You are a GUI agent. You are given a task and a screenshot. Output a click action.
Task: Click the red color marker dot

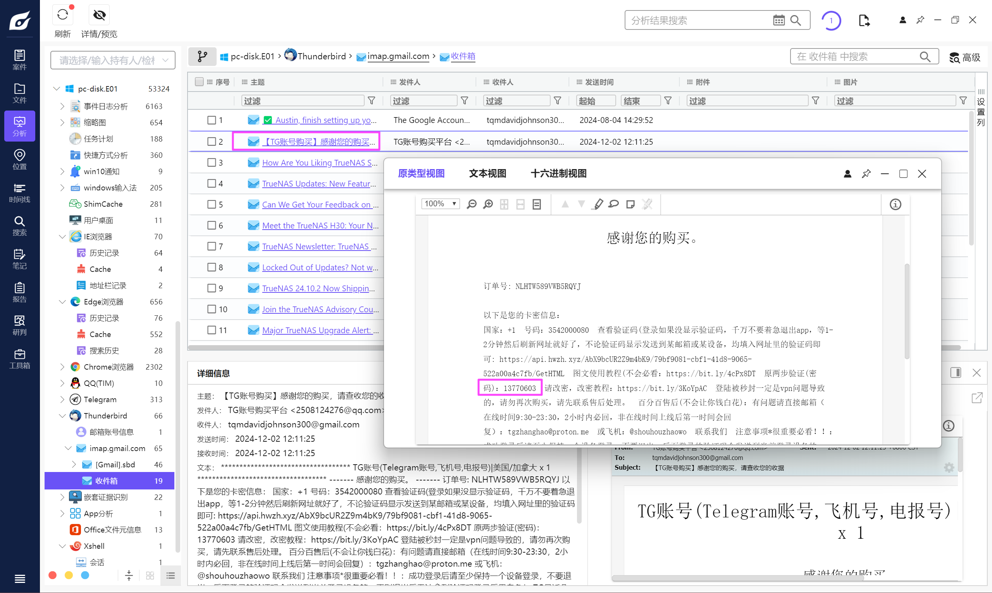coord(52,575)
